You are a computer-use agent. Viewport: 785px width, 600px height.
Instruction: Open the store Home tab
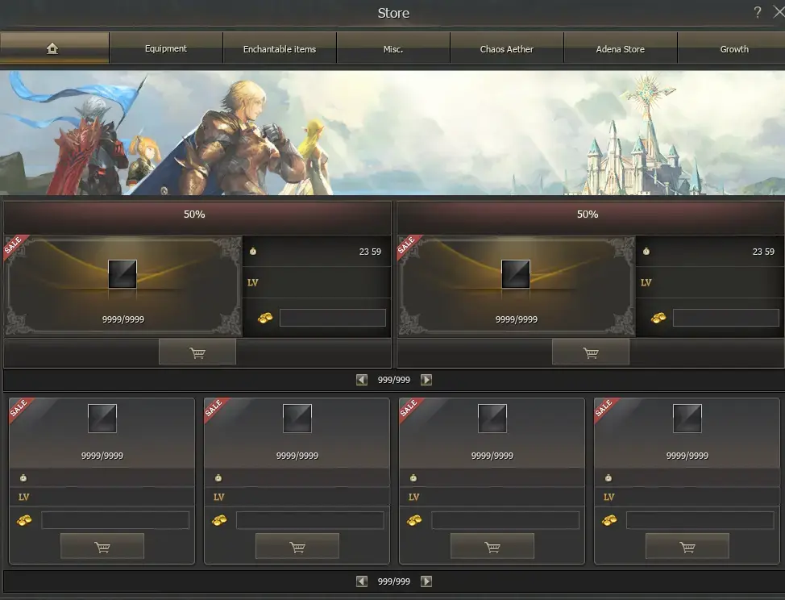pyautogui.click(x=54, y=48)
